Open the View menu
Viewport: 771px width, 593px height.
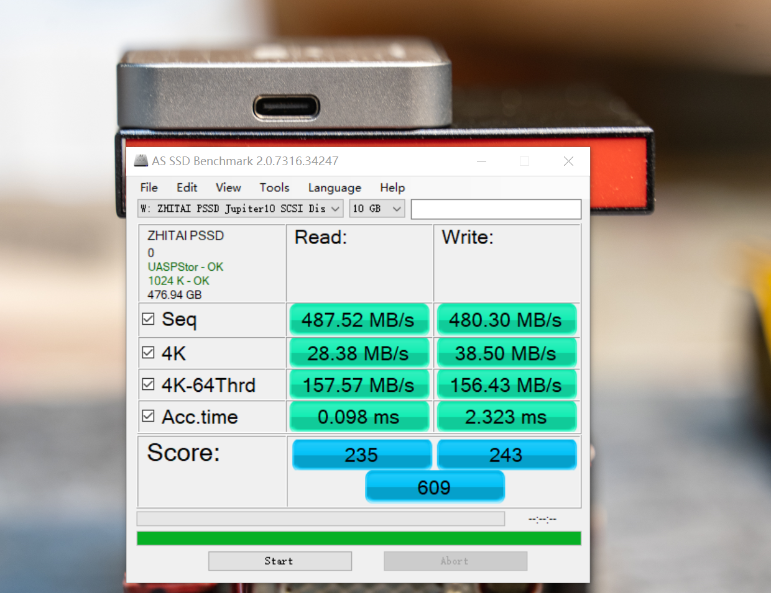tap(228, 188)
